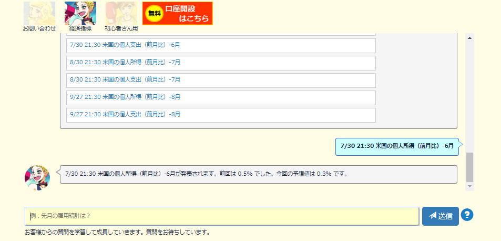
Task: Select 7/30 21:30 米国の個人支出 -6月 option
Action: [221, 45]
